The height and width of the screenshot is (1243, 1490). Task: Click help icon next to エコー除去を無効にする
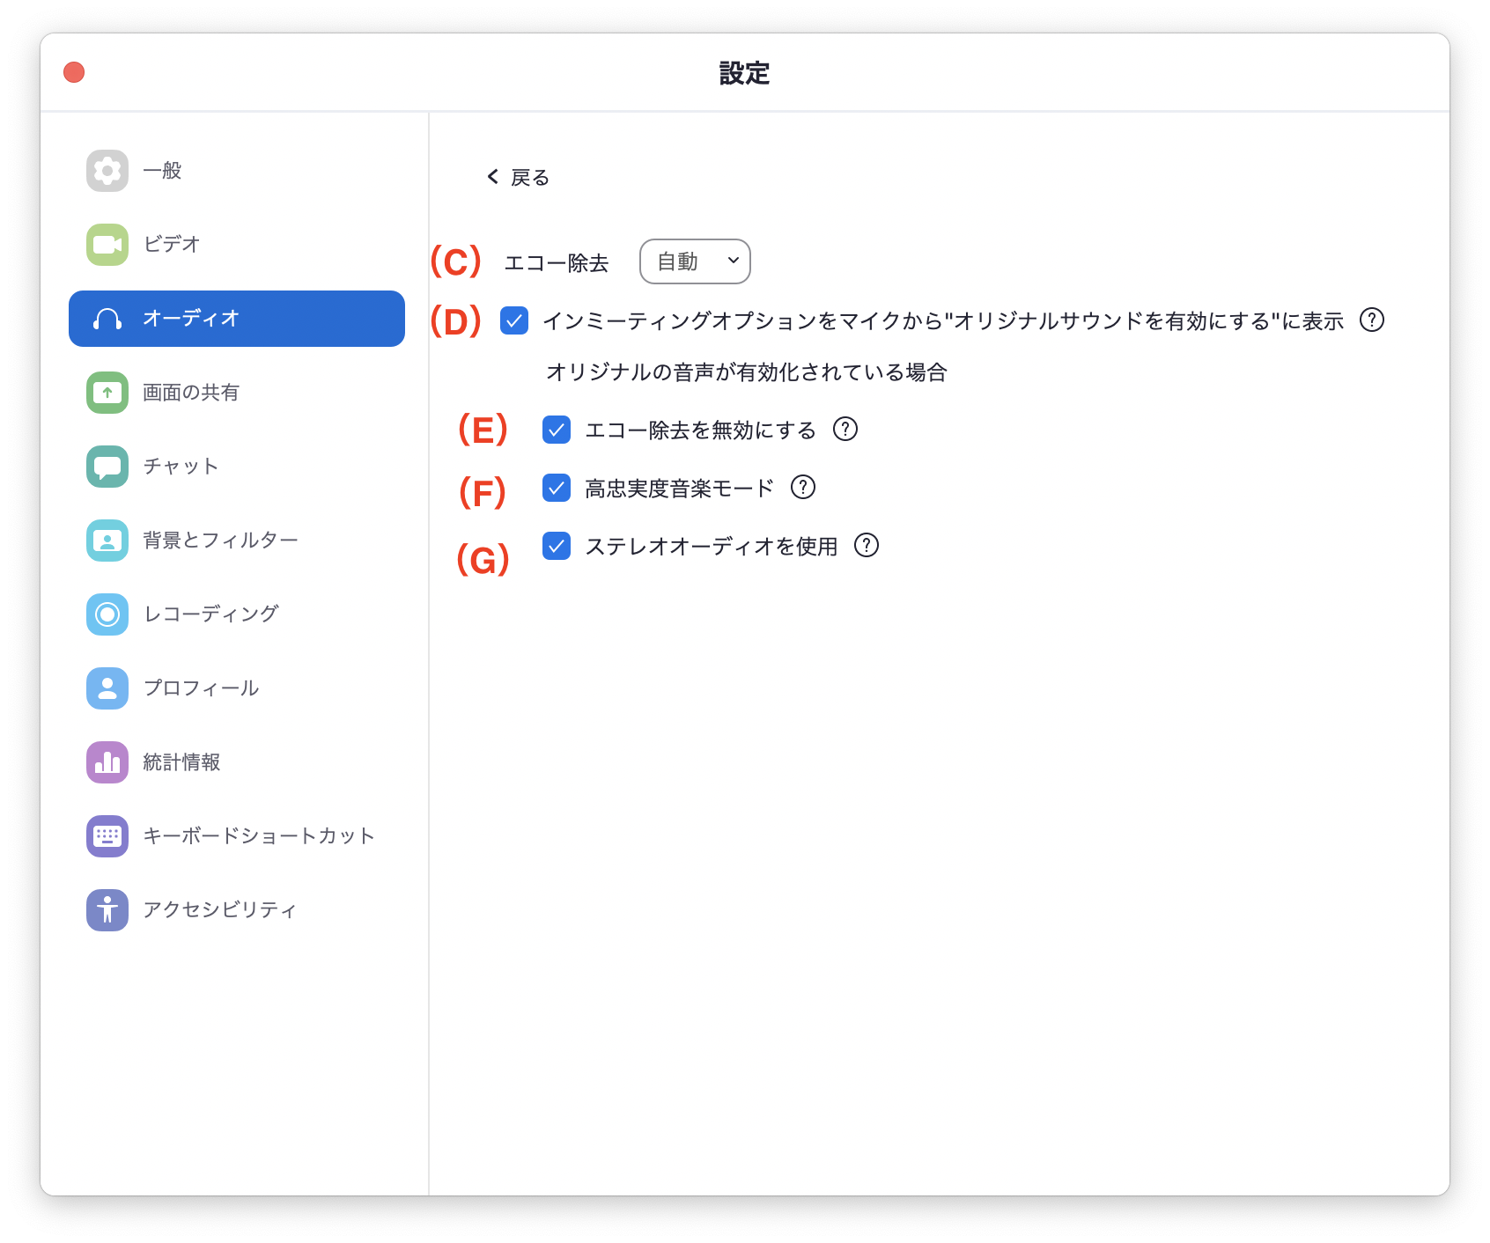pos(845,429)
